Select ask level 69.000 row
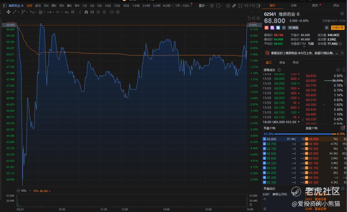This screenshot has height=212, width=347. 325,154
